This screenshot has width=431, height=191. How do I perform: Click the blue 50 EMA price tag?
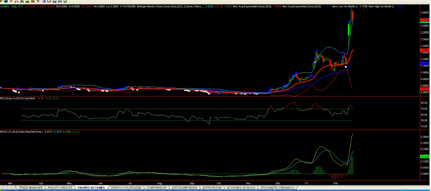click(x=425, y=63)
